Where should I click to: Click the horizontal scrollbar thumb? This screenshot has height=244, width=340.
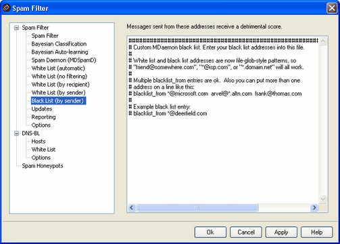click(x=197, y=207)
